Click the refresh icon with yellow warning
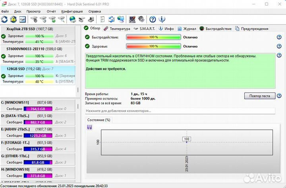Image resolution: width=286 pixels, height=188 pixels. tap(14, 19)
